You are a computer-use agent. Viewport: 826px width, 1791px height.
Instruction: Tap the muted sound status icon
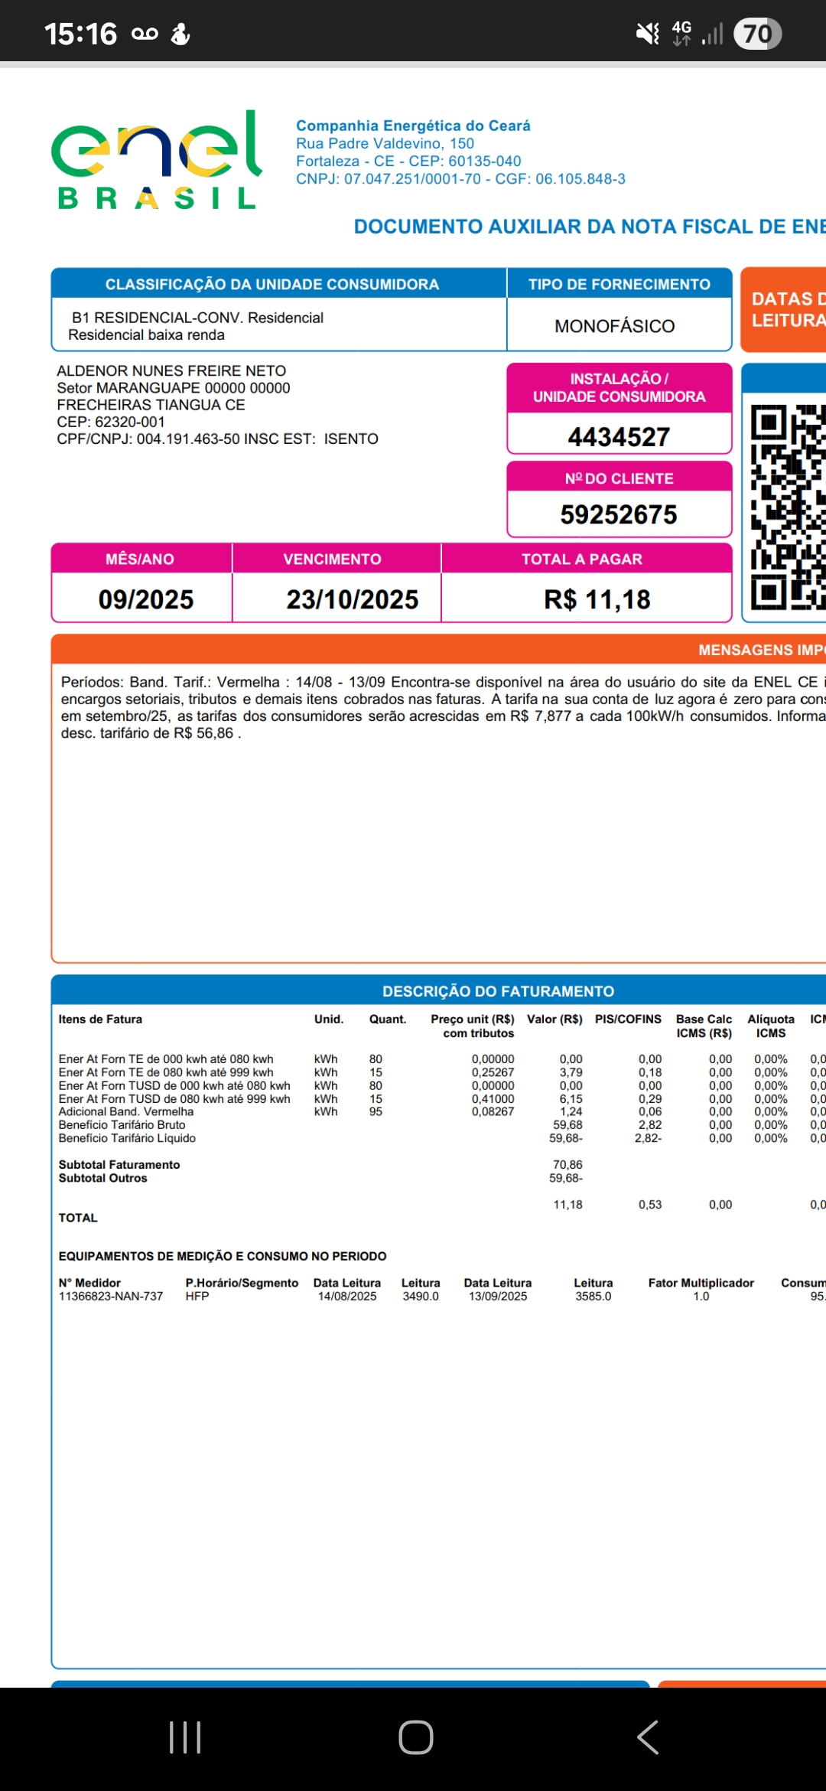tap(647, 34)
